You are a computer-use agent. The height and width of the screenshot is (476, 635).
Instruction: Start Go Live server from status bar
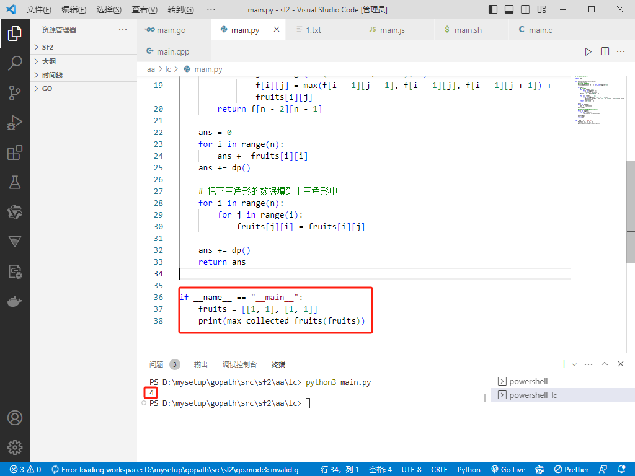[x=508, y=470]
